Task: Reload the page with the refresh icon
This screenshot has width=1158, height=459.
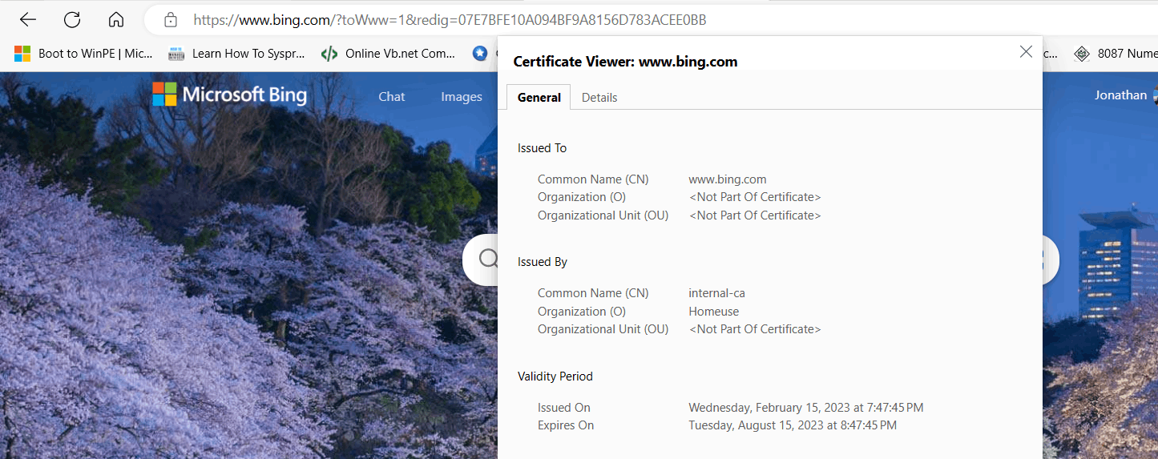Action: click(x=72, y=20)
